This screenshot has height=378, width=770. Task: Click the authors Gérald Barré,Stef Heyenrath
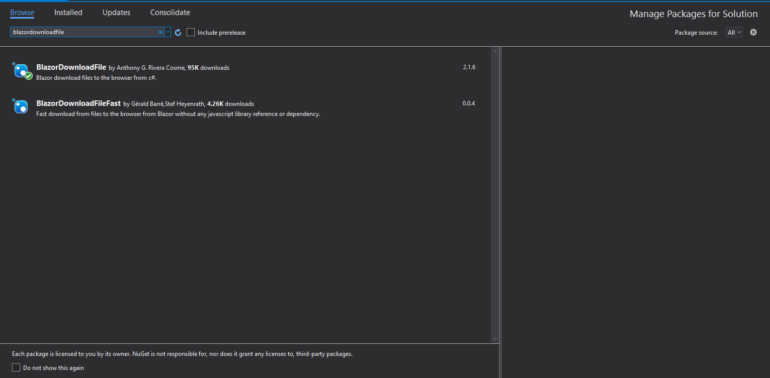168,104
